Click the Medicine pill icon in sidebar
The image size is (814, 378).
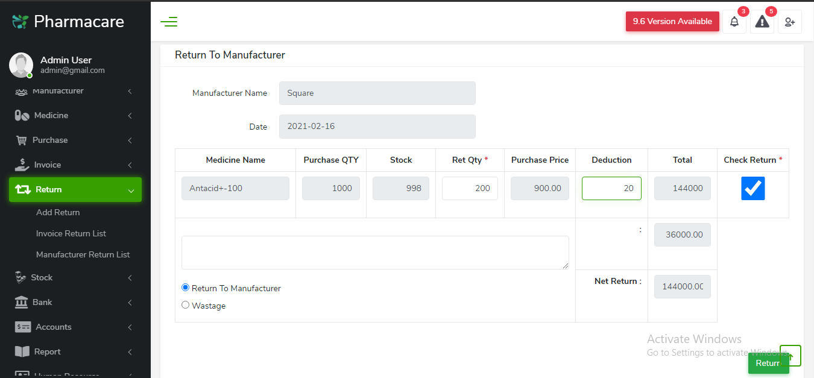[22, 115]
